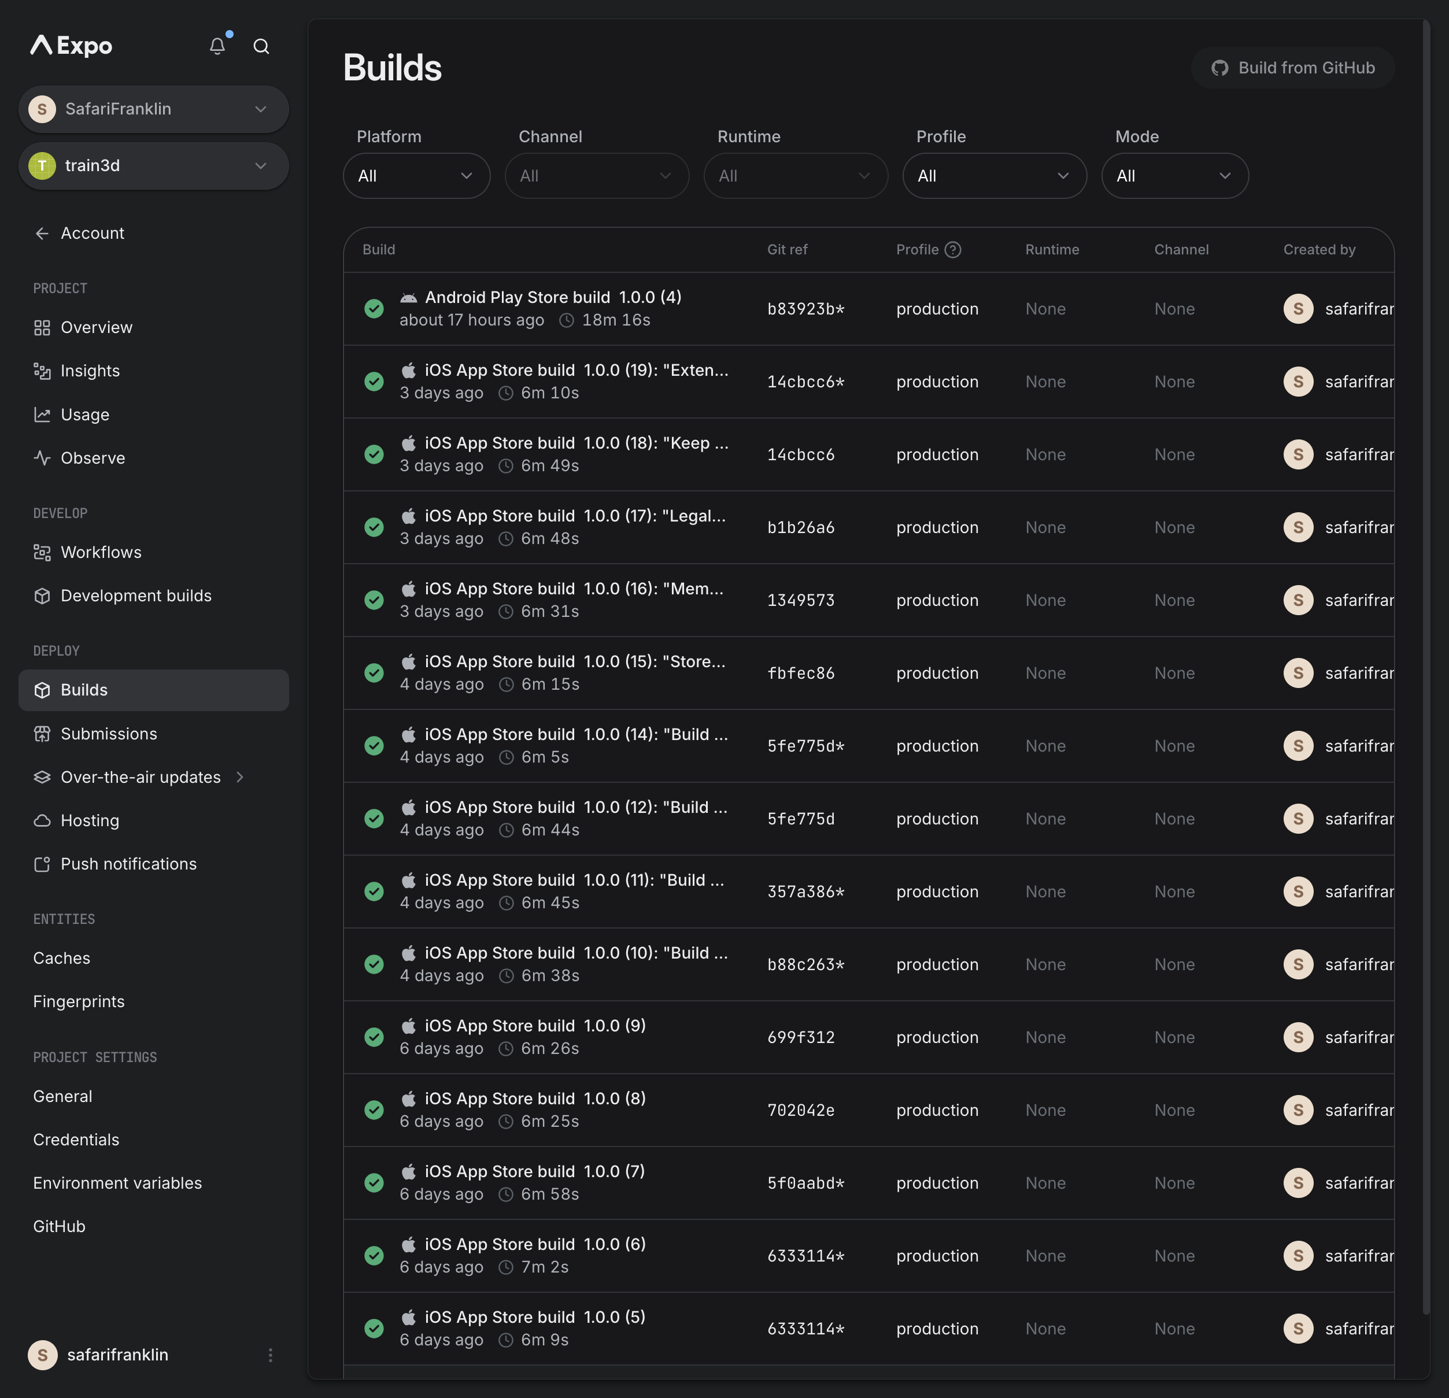Open the Mode filter dropdown
The height and width of the screenshot is (1398, 1449).
click(1176, 176)
